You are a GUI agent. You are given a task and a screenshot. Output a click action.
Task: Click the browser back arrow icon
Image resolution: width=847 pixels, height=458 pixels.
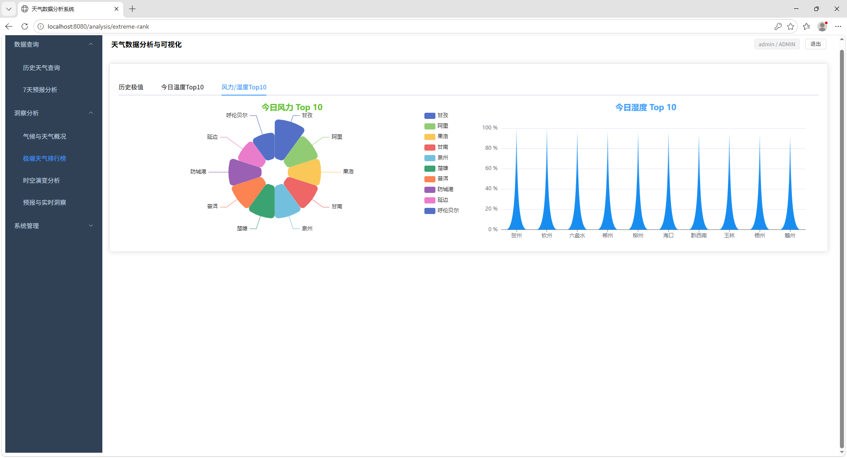(9, 26)
